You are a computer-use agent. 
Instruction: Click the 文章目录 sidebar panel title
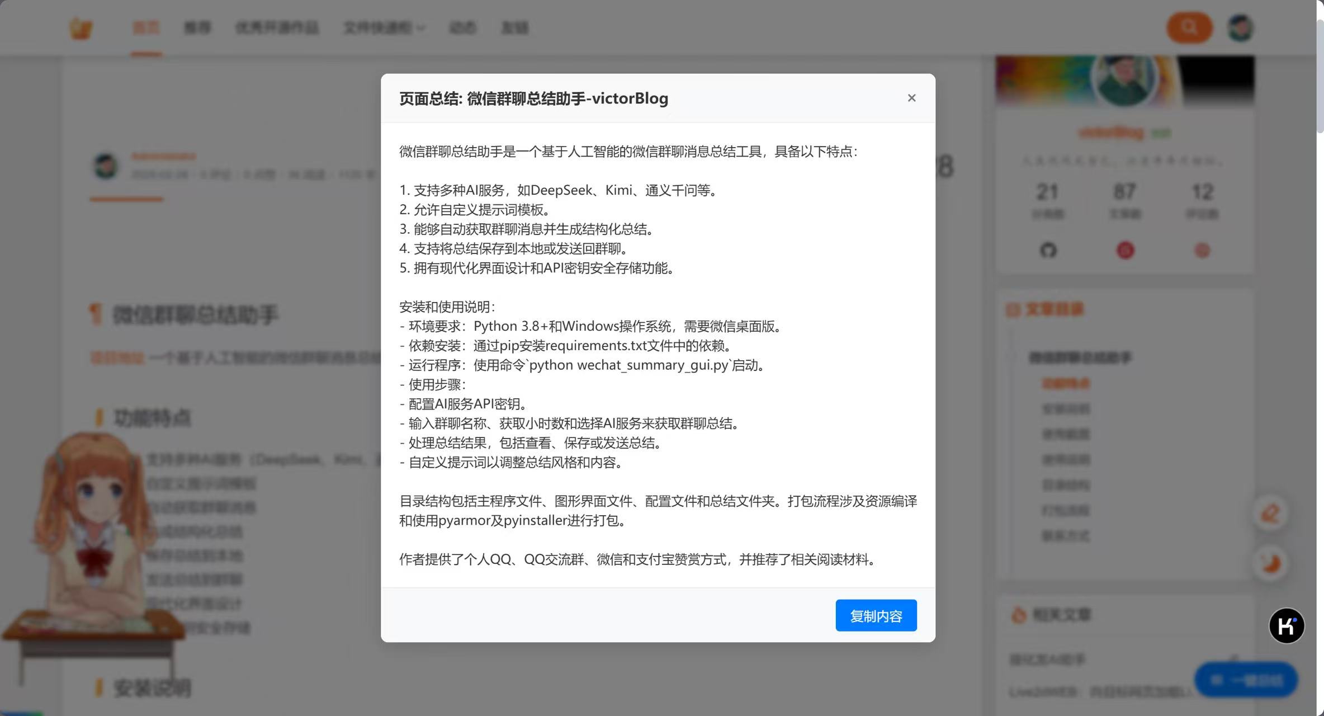point(1055,309)
